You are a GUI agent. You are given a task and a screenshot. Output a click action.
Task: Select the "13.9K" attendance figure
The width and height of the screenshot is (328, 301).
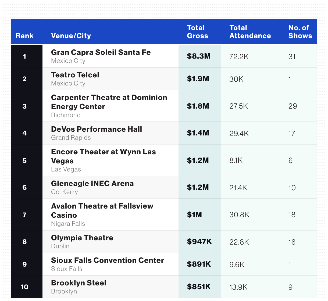click(x=238, y=287)
